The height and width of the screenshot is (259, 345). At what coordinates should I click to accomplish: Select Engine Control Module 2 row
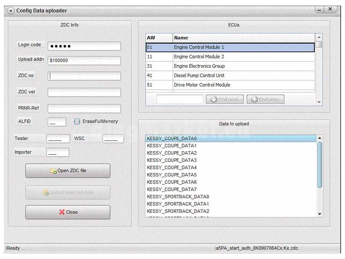pyautogui.click(x=230, y=57)
